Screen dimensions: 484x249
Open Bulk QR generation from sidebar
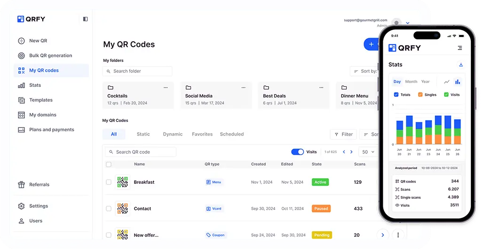click(50, 55)
